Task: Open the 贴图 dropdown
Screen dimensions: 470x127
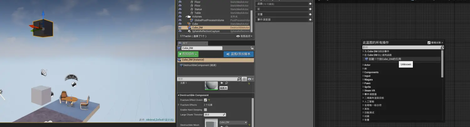Action: point(223,88)
